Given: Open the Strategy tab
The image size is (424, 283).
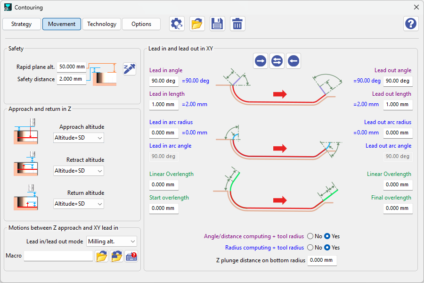Looking at the screenshot, I should 21,24.
